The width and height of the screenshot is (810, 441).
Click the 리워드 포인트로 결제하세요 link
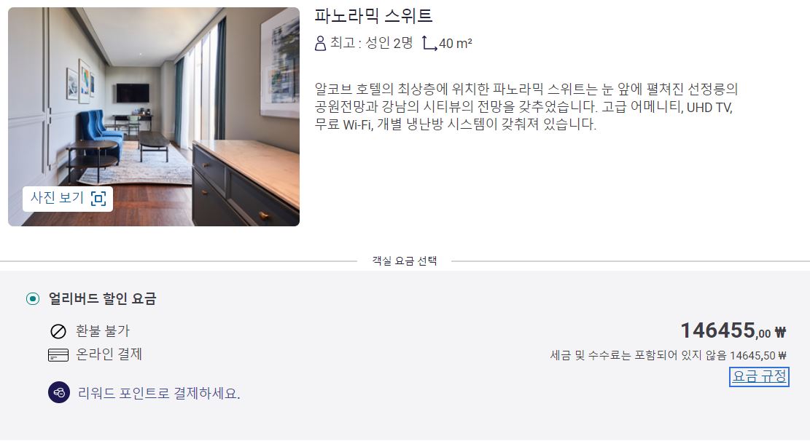[x=159, y=394]
